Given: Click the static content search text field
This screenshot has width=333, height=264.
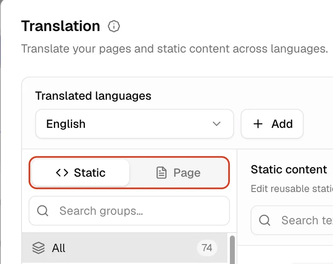Looking at the screenshot, I should click(x=292, y=220).
